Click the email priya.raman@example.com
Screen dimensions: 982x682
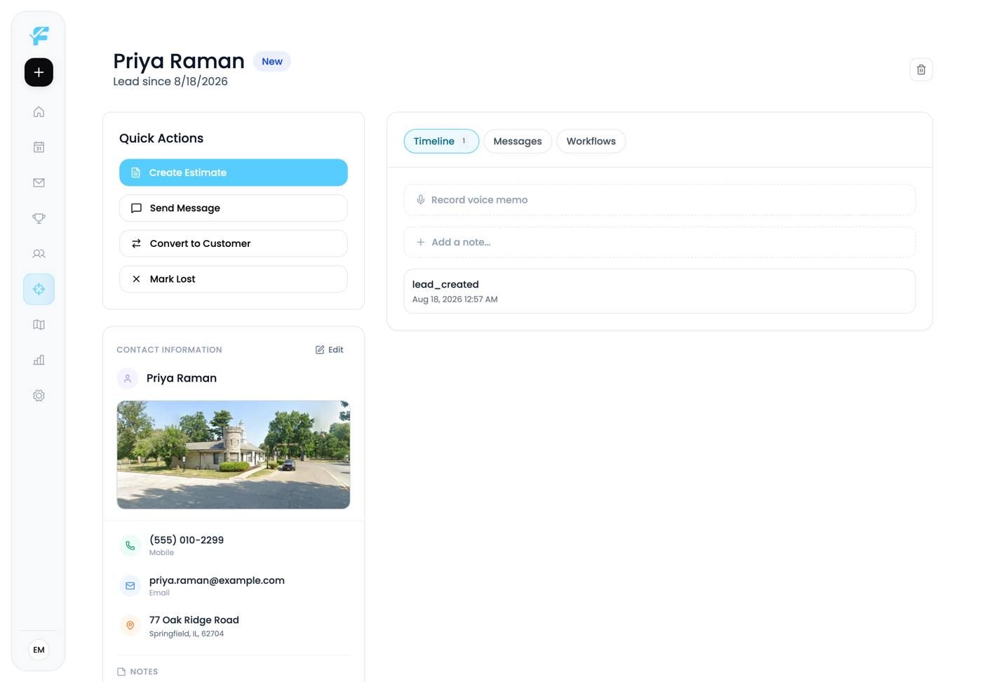[217, 580]
